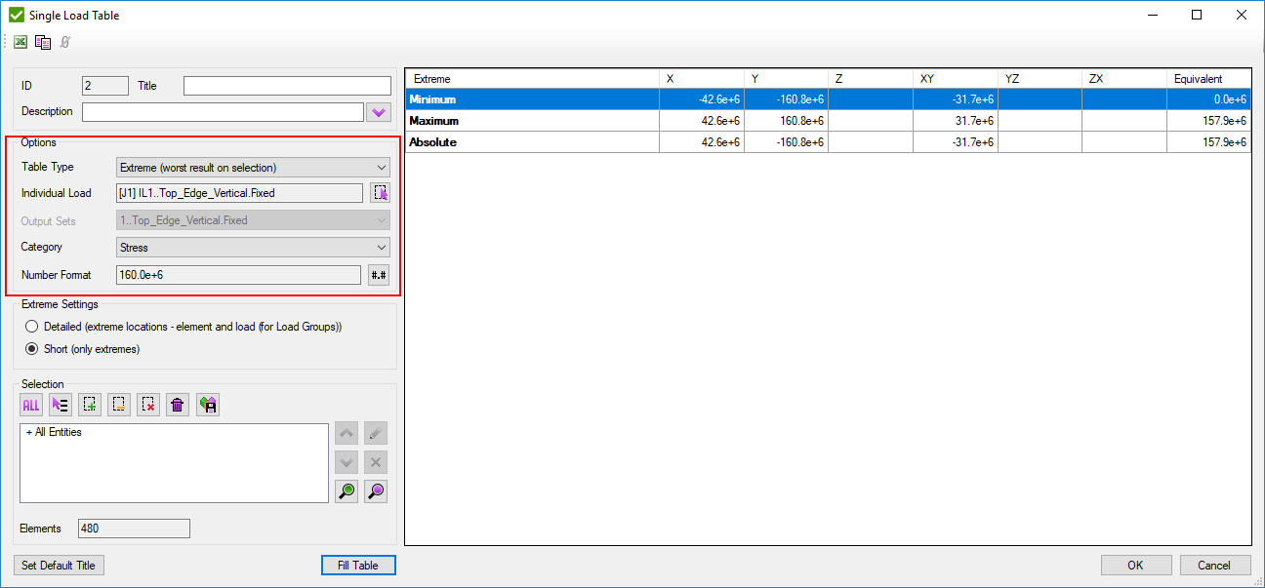Click the Individual Load field

click(x=240, y=193)
